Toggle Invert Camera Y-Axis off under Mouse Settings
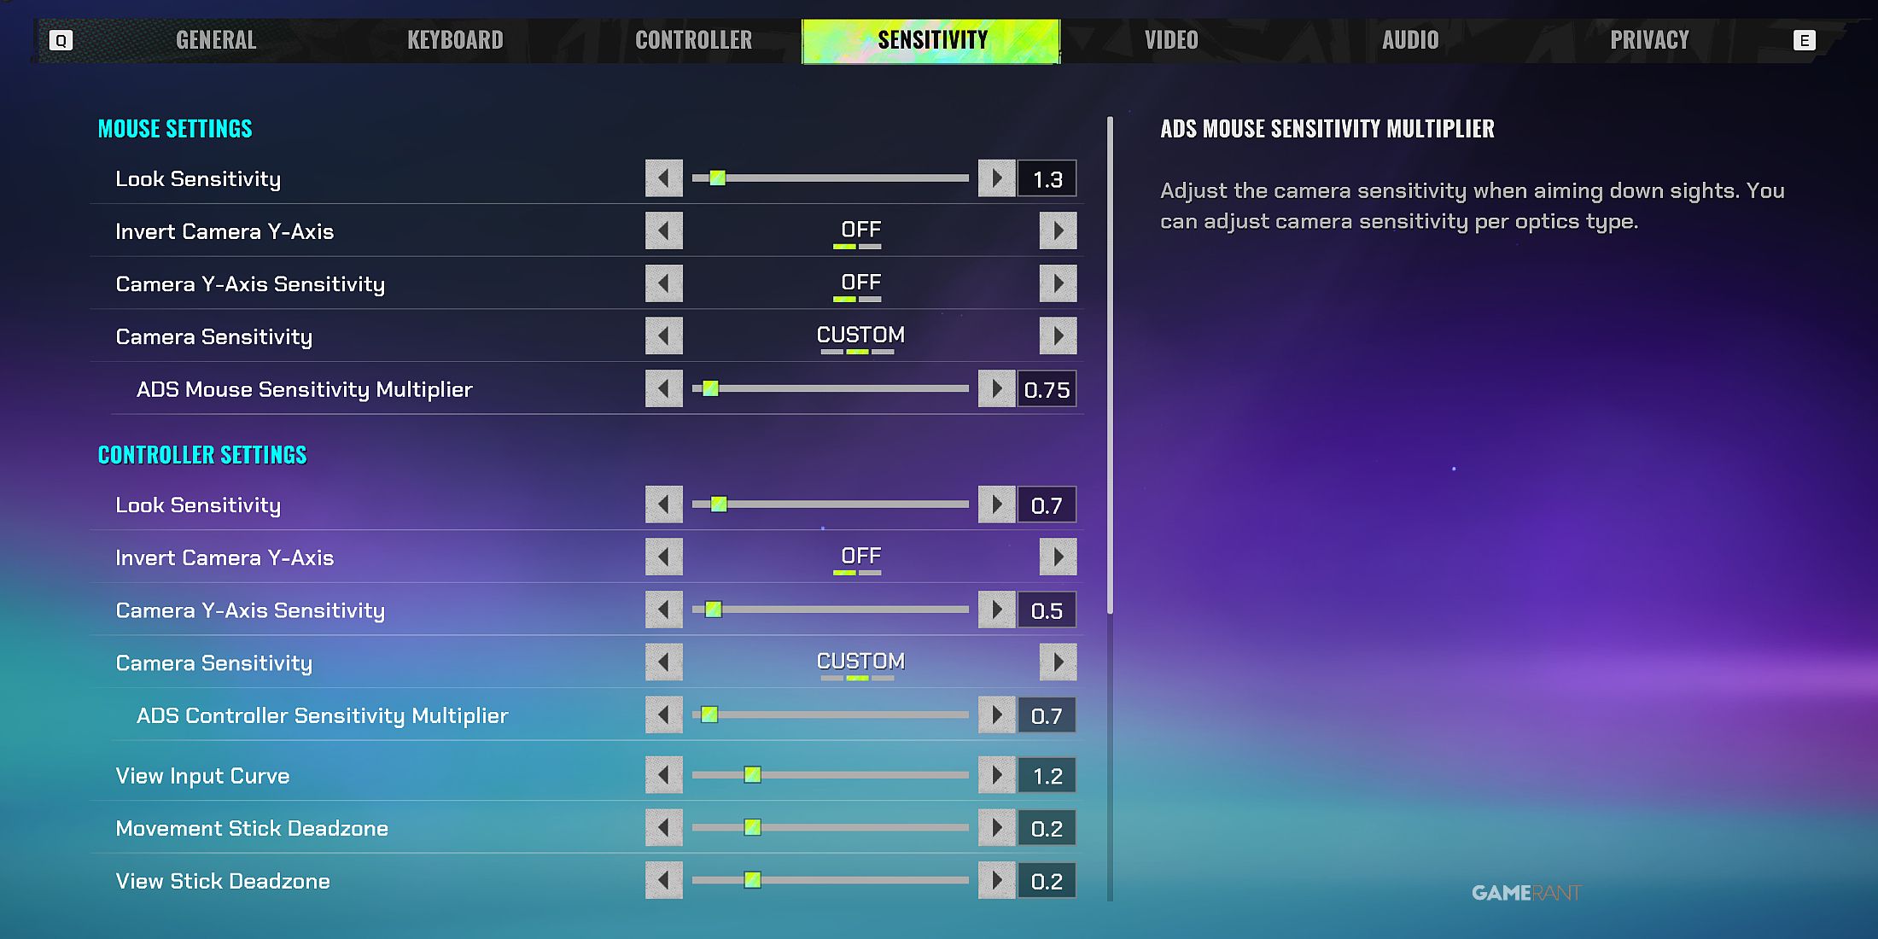The height and width of the screenshot is (939, 1878). 859,230
